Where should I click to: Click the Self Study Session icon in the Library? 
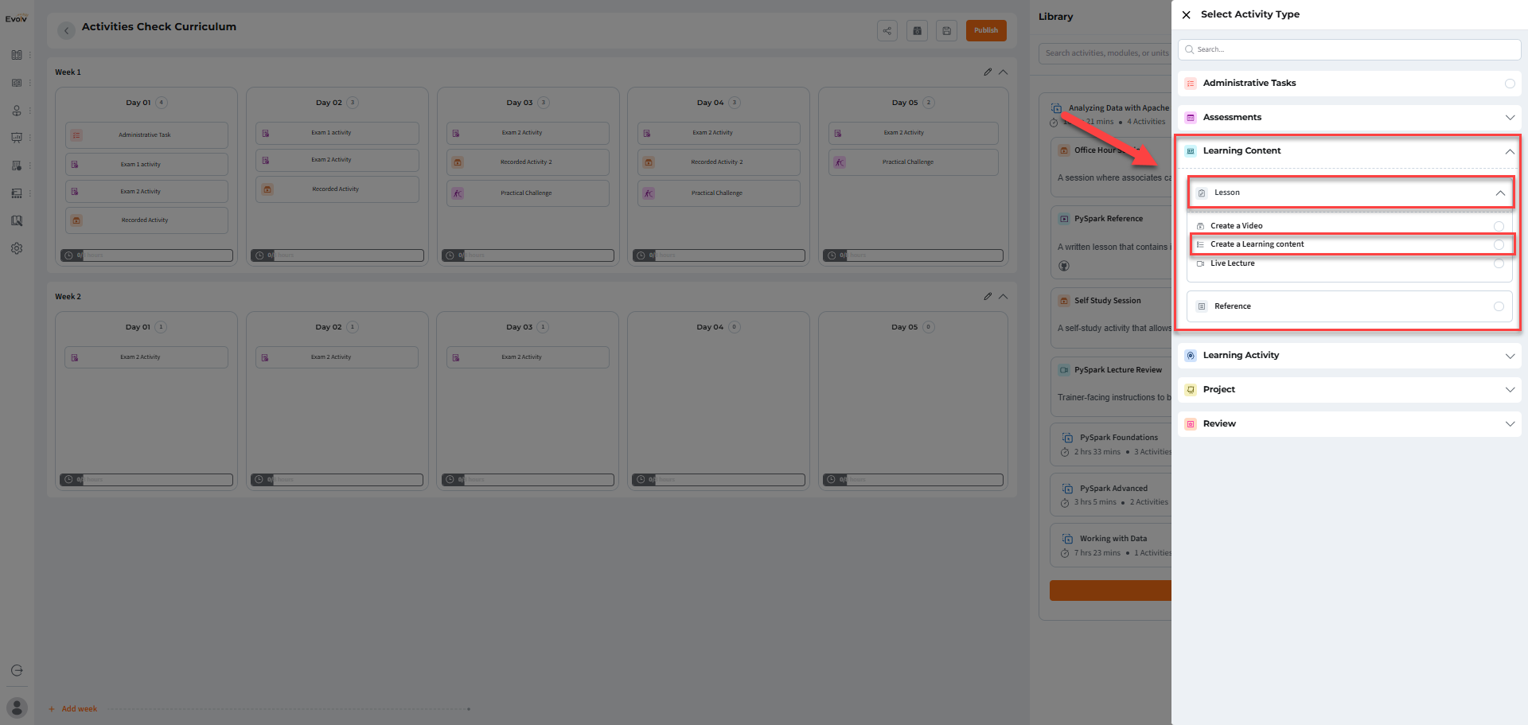(1064, 301)
